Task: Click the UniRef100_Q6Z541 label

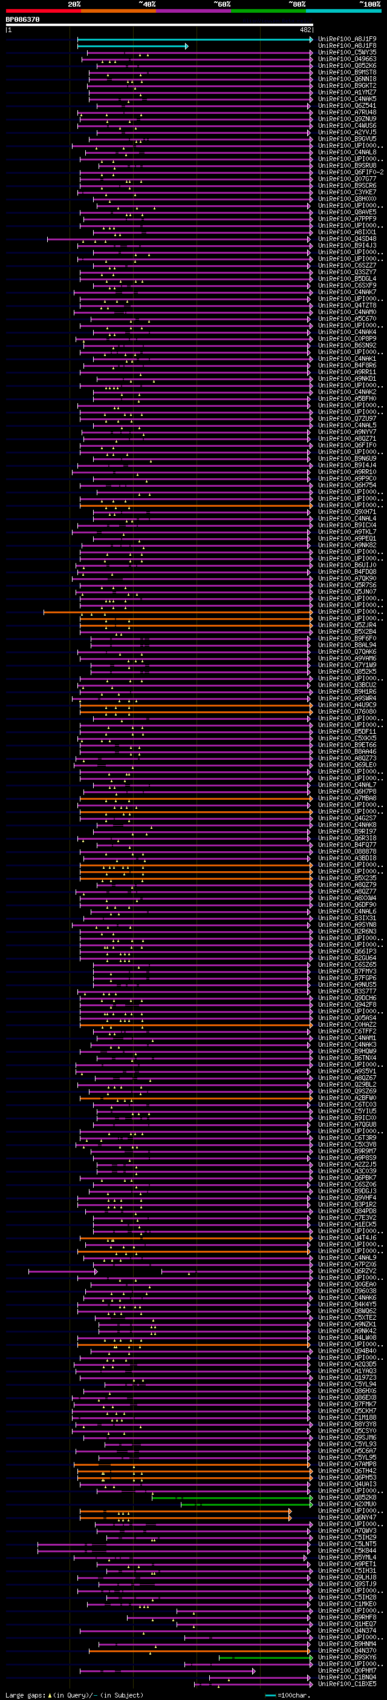Action: click(x=346, y=105)
